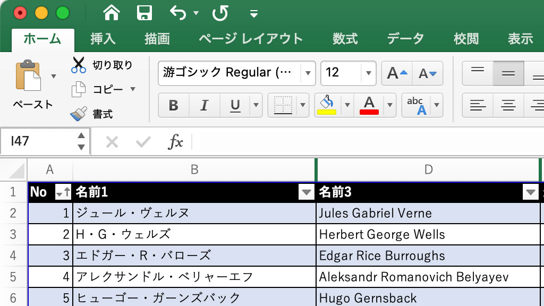This screenshot has width=544, height=306.
Task: Switch to the 挿入 tab
Action: point(103,39)
